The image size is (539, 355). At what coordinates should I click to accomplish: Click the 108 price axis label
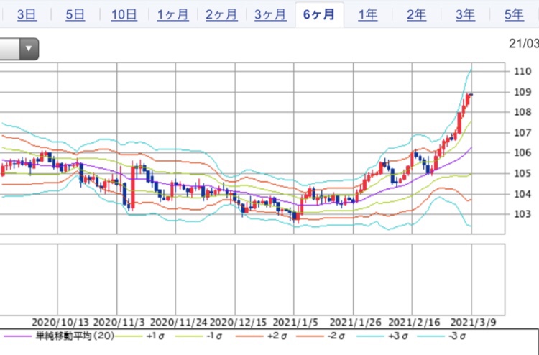[x=523, y=112]
